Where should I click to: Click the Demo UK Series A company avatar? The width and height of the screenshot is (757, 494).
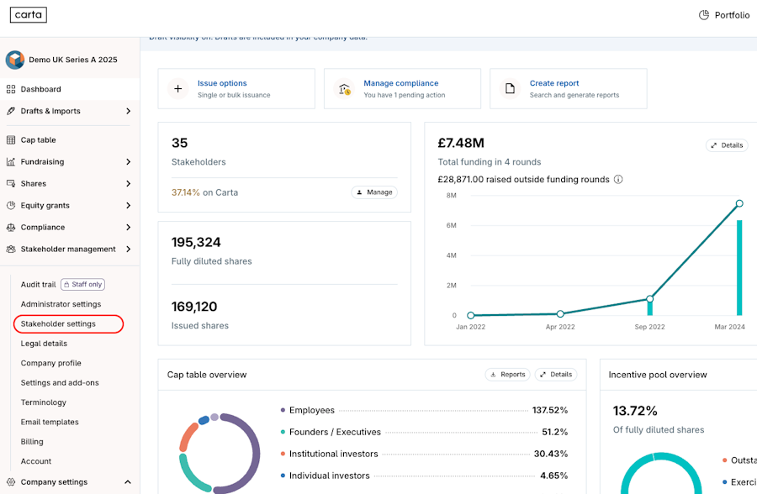coord(15,60)
